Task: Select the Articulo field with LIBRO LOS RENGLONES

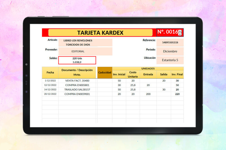Action: coord(85,42)
